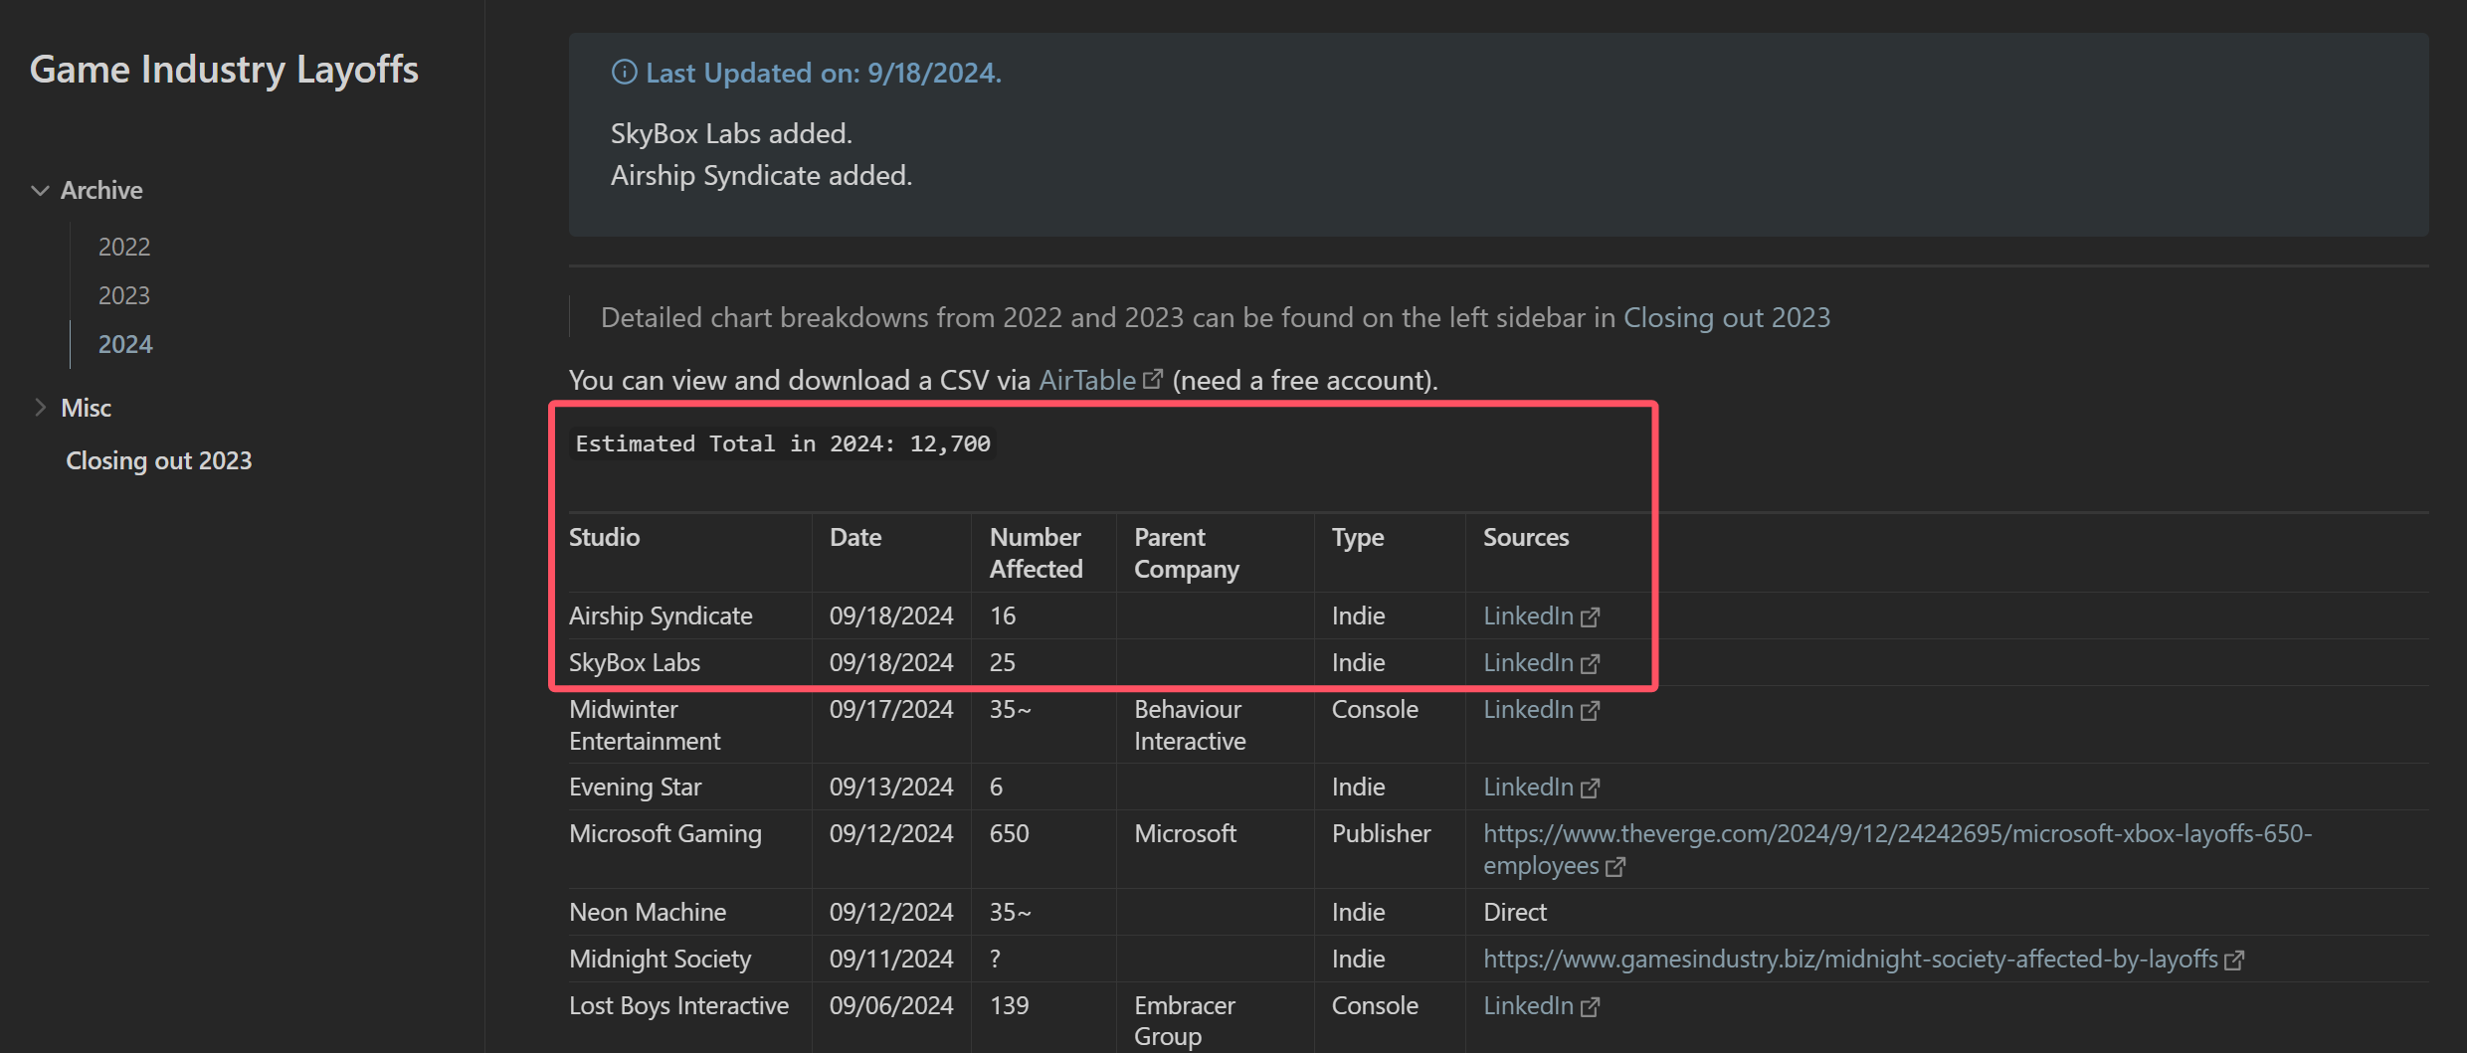Follow the Closing out 2023 inline link
The width and height of the screenshot is (2467, 1053).
1727,317
